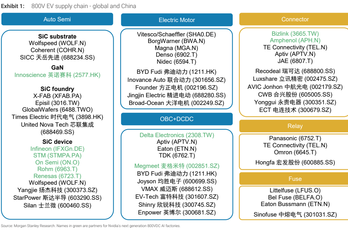
Task: Click StarPower 斯达半导 (603290.SS) entry
Action: pos(57,198)
